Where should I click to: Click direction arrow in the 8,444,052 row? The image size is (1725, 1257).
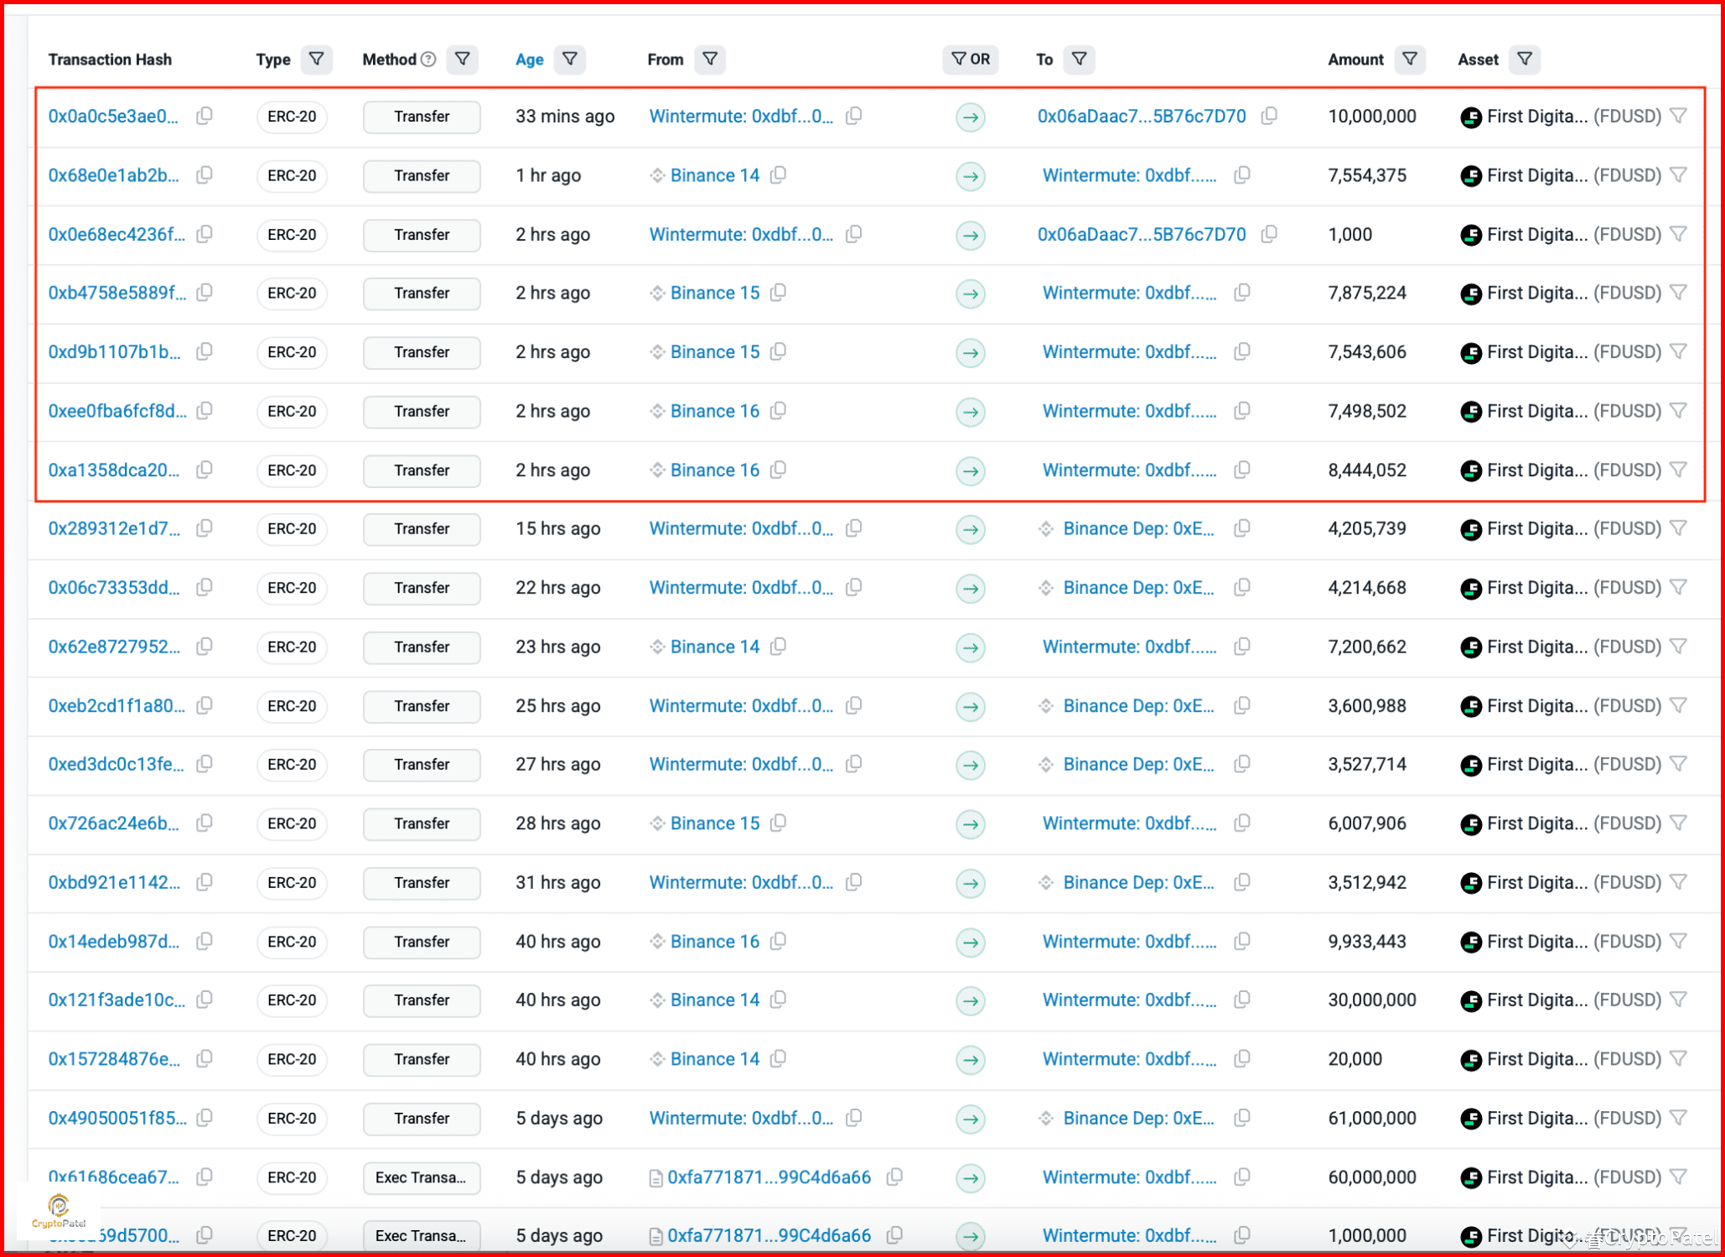pyautogui.click(x=971, y=471)
